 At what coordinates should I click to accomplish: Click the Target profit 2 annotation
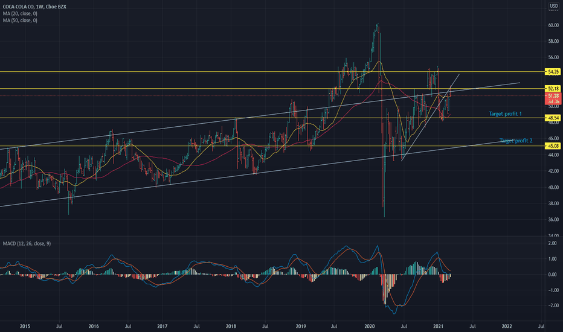coord(516,141)
